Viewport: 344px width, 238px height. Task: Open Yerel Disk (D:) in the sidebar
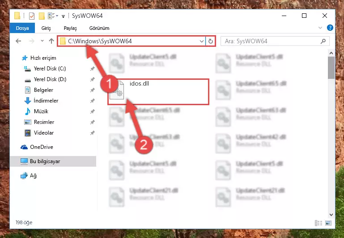50,79
